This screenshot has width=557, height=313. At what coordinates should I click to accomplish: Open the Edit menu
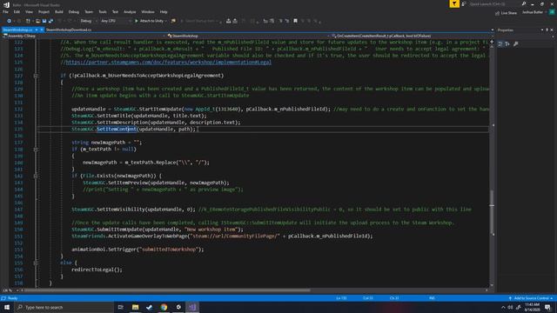17,12
